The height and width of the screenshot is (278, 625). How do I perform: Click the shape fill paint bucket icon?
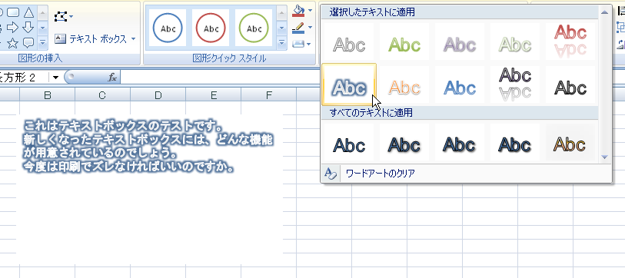pyautogui.click(x=298, y=11)
